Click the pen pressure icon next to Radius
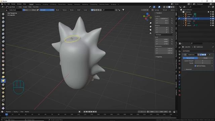 tap(38, 10)
